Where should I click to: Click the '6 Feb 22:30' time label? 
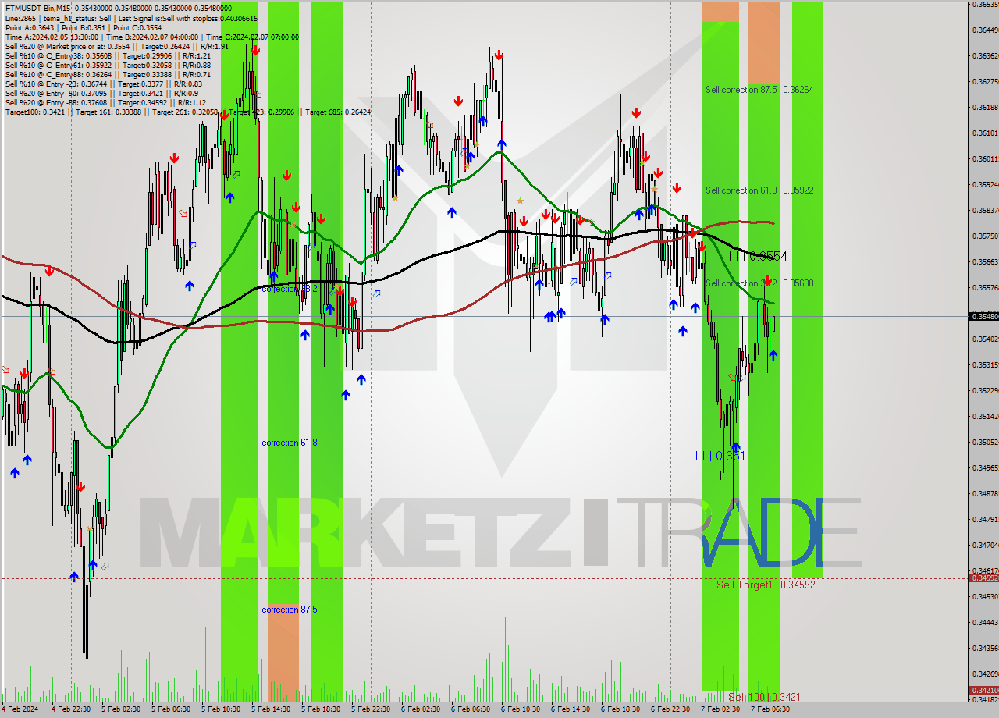pyautogui.click(x=670, y=709)
